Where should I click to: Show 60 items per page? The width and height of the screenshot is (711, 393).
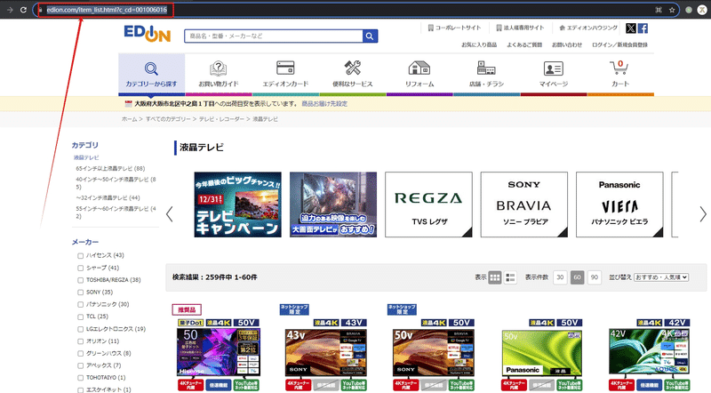577,277
